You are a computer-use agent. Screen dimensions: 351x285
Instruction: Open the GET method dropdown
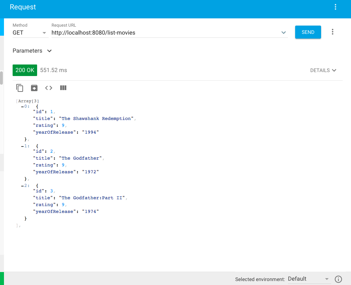click(30, 33)
